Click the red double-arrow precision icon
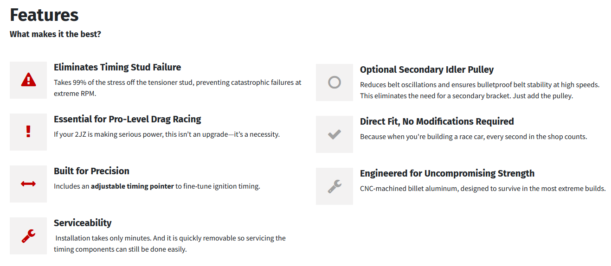Screen dimensions: 611x266 point(28,184)
